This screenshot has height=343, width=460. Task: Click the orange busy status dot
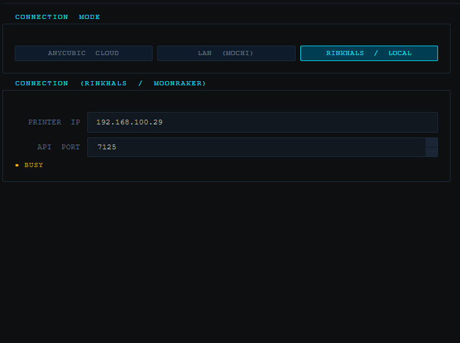pos(17,165)
